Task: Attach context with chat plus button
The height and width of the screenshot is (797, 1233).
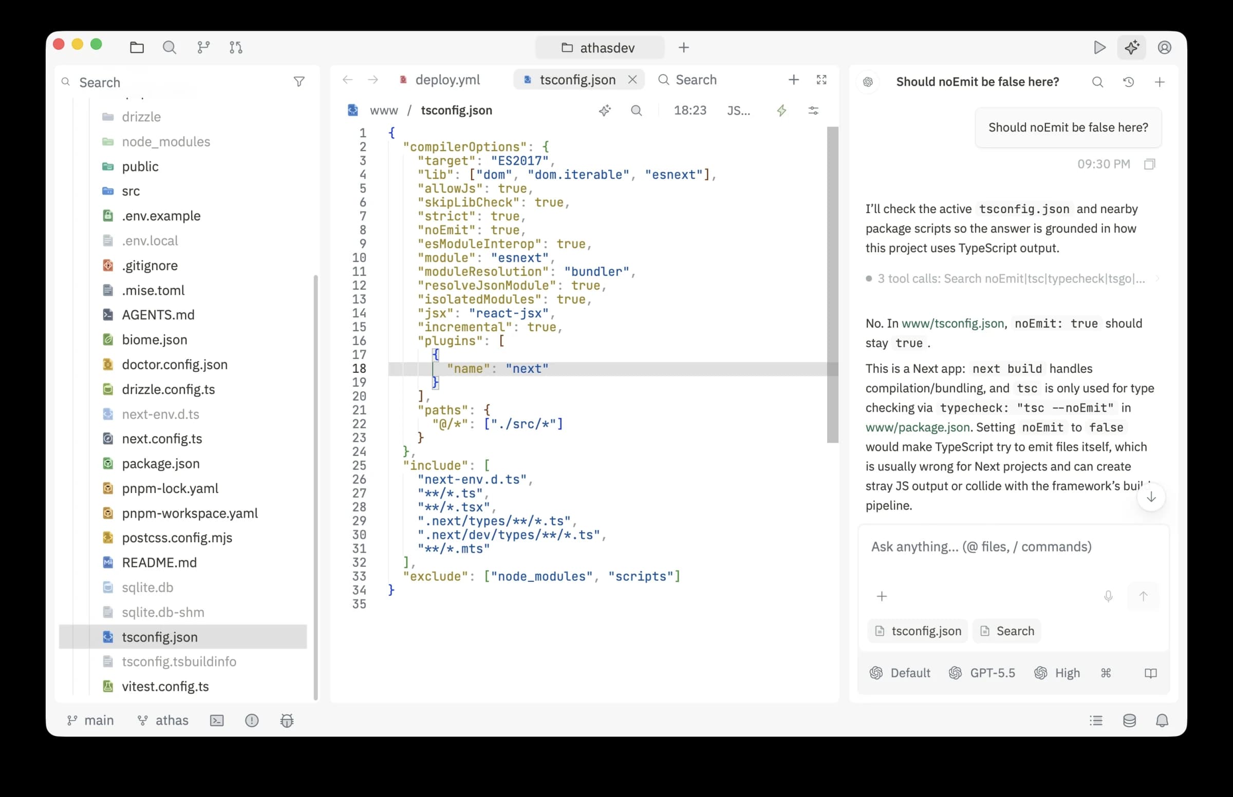Action: [882, 596]
